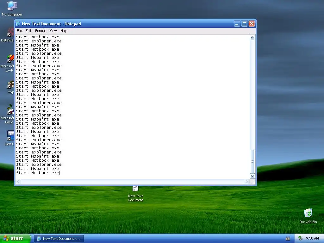
Task: Open the Help menu in Notepad
Action: (64, 31)
